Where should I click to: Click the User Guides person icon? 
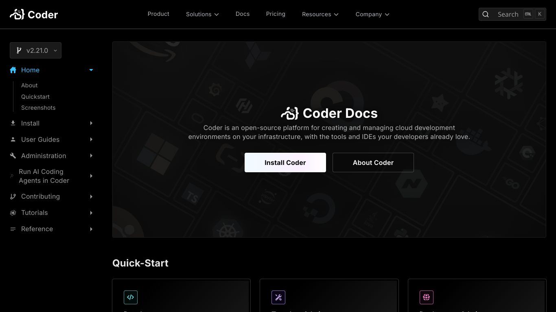point(13,139)
